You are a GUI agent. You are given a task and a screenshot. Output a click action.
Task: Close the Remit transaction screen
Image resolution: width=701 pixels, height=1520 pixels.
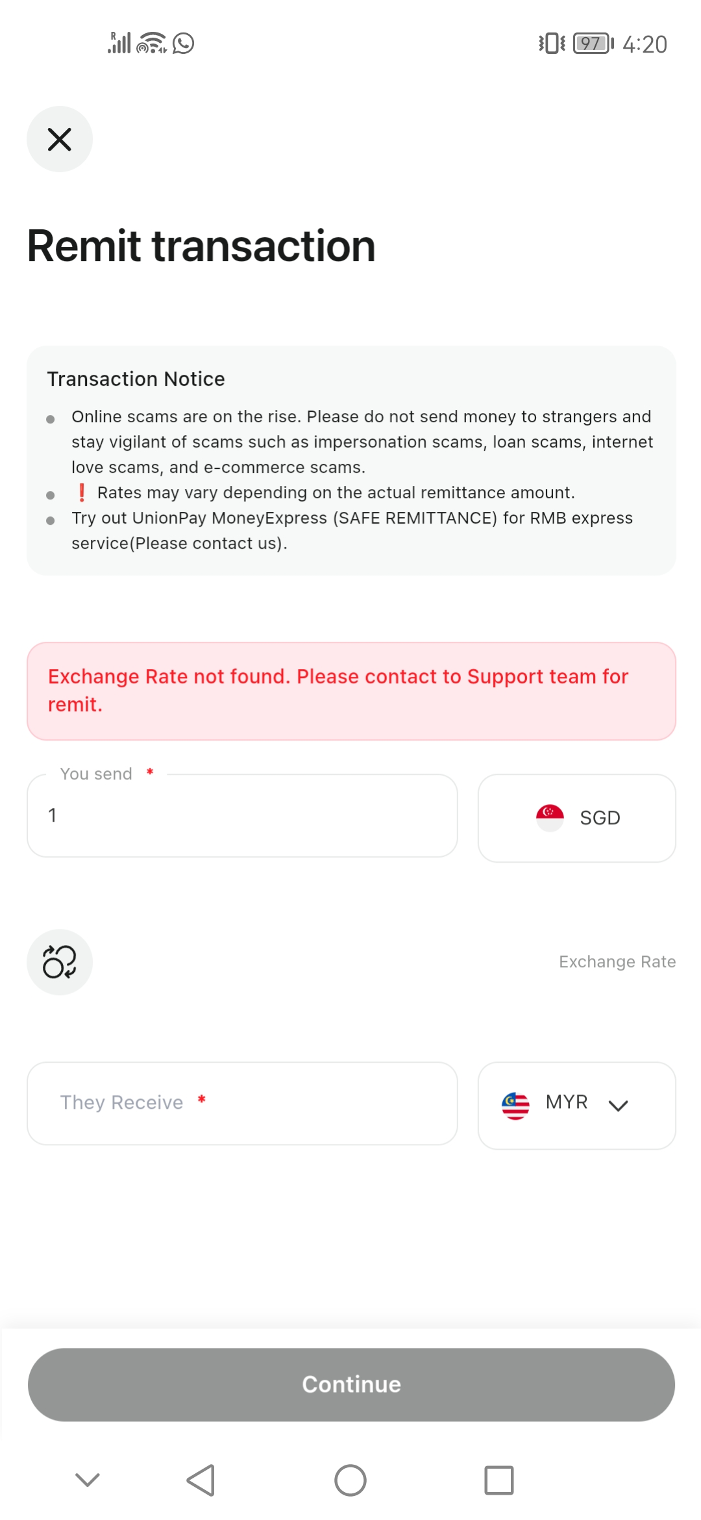click(60, 139)
